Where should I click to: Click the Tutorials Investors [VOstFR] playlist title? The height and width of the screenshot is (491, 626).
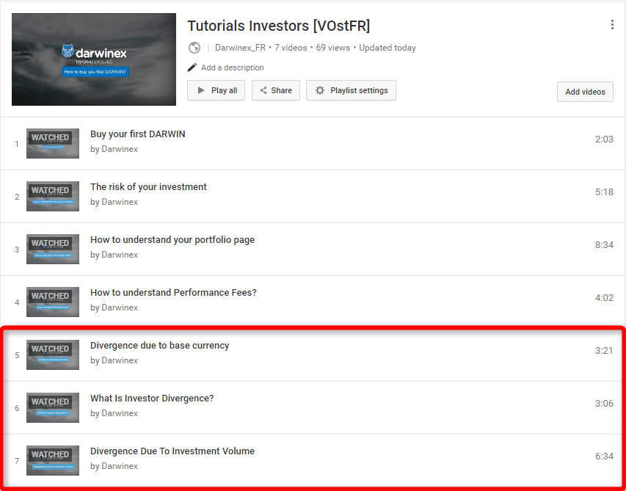(x=279, y=26)
